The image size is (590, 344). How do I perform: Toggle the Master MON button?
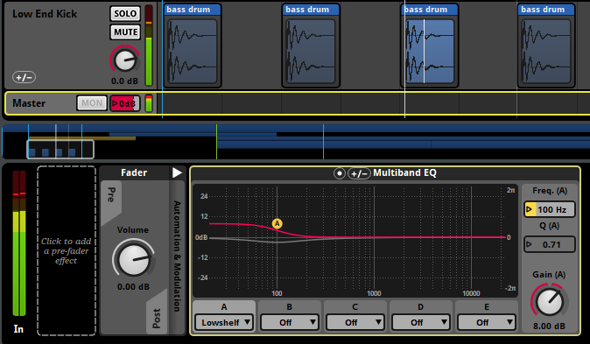tap(92, 103)
